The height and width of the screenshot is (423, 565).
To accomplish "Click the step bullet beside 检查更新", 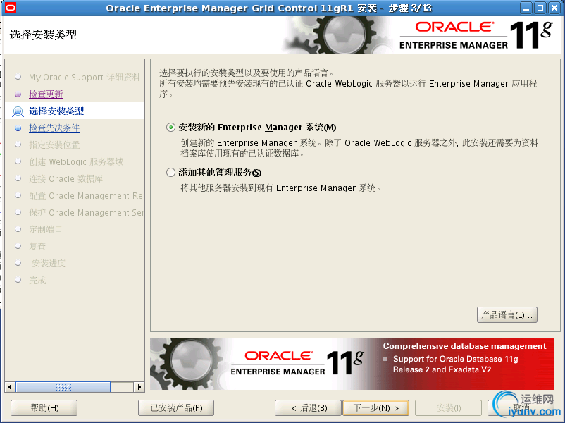I will pyautogui.click(x=18, y=94).
